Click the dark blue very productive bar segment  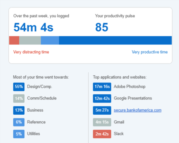pyautogui.click(x=115, y=40)
